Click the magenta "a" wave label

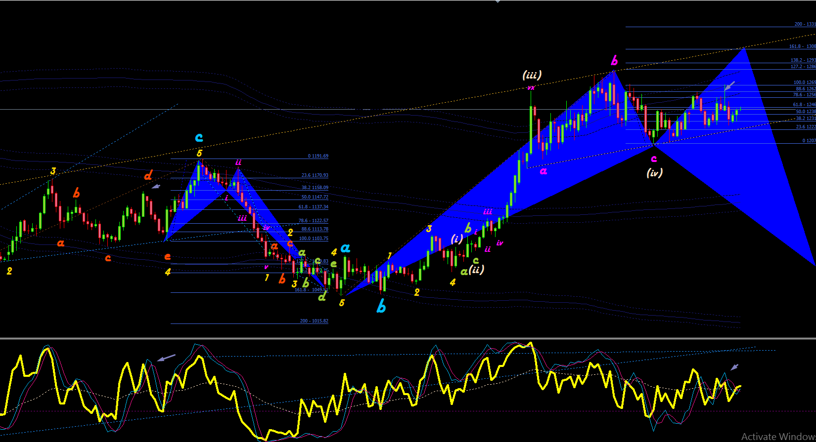point(544,171)
